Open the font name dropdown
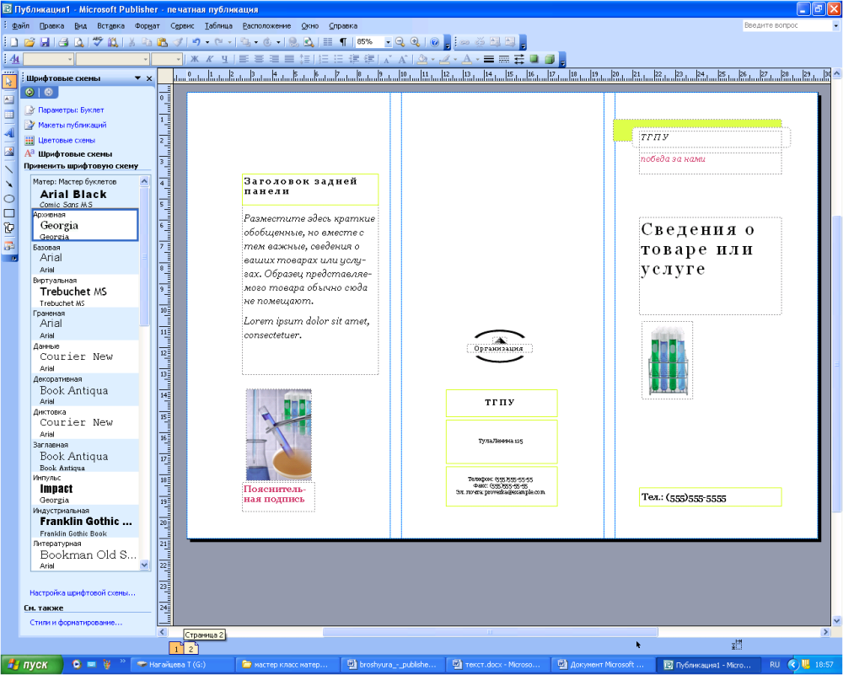Screen dimensions: 843x675 click(x=146, y=59)
